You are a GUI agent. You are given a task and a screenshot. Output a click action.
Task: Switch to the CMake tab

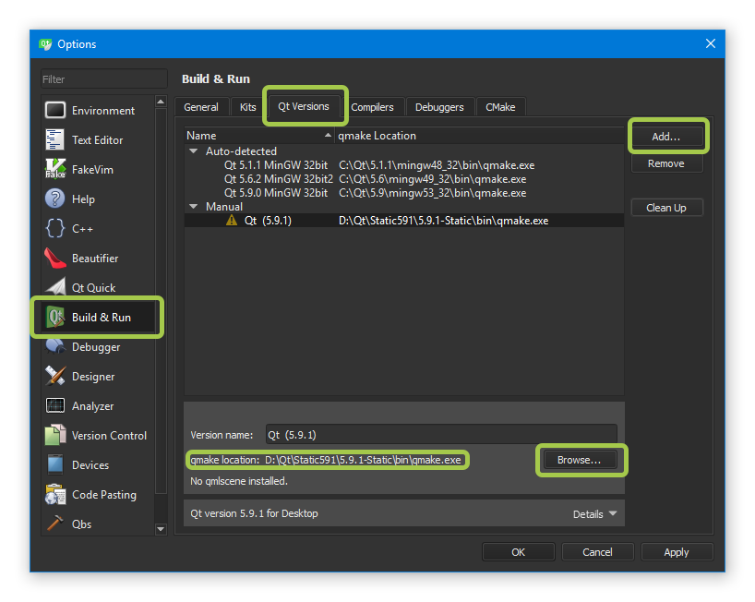pos(500,107)
